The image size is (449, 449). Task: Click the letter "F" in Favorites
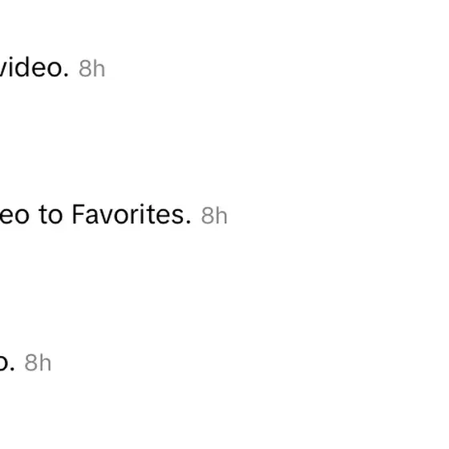click(x=79, y=214)
